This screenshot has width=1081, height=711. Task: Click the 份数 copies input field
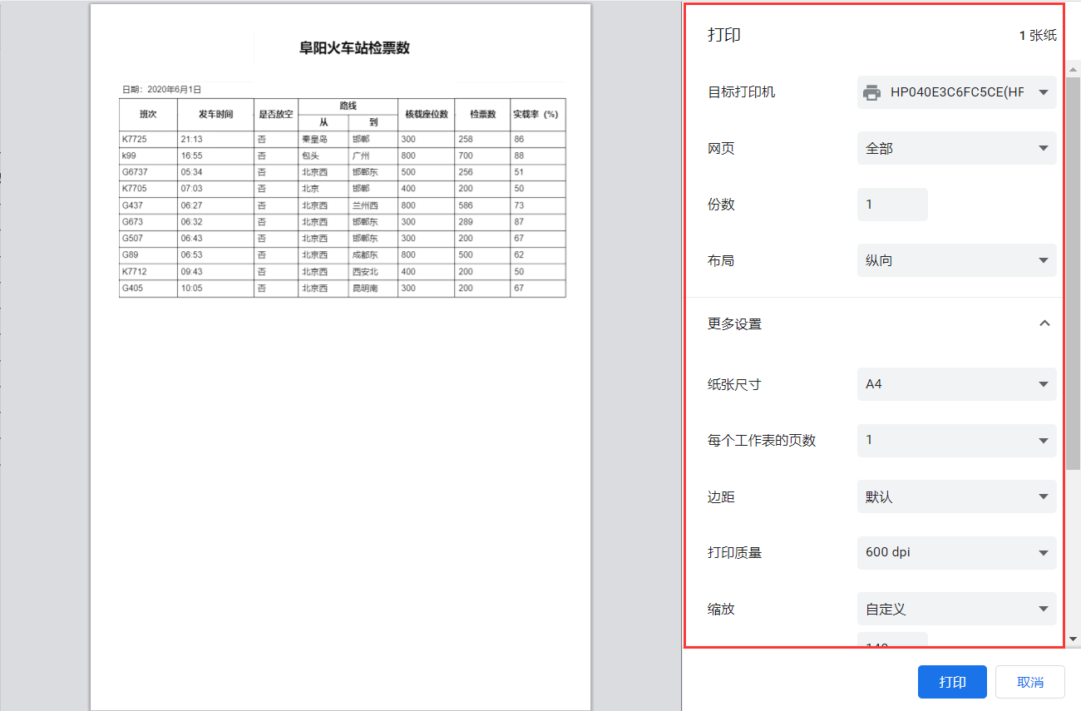tap(892, 205)
